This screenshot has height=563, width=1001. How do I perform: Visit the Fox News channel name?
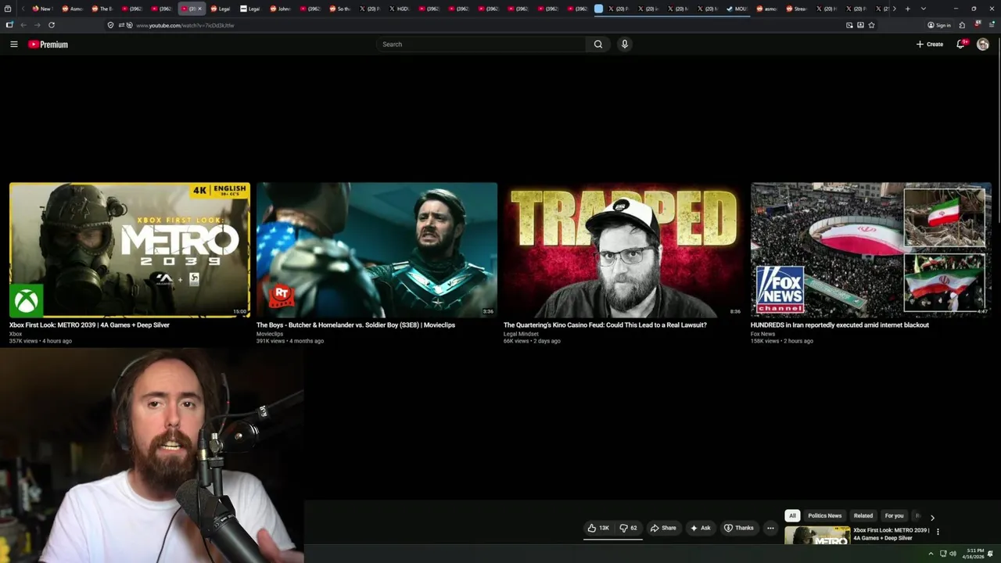click(762, 334)
